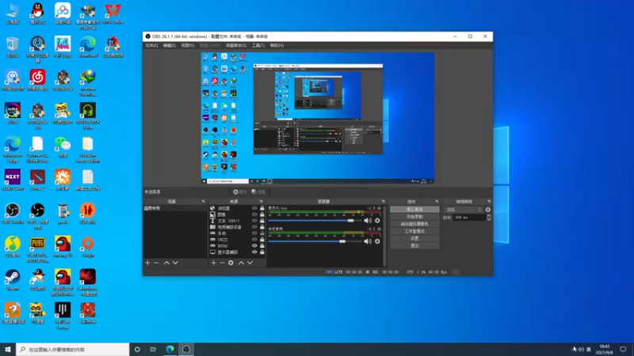The width and height of the screenshot is (634, 356).
Task: Mute the desktop audio speaker icon
Action: coord(368,241)
